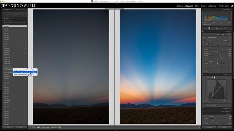234x131 pixels.
Task: Click the Highlights slider handle
Action: tap(210, 54)
